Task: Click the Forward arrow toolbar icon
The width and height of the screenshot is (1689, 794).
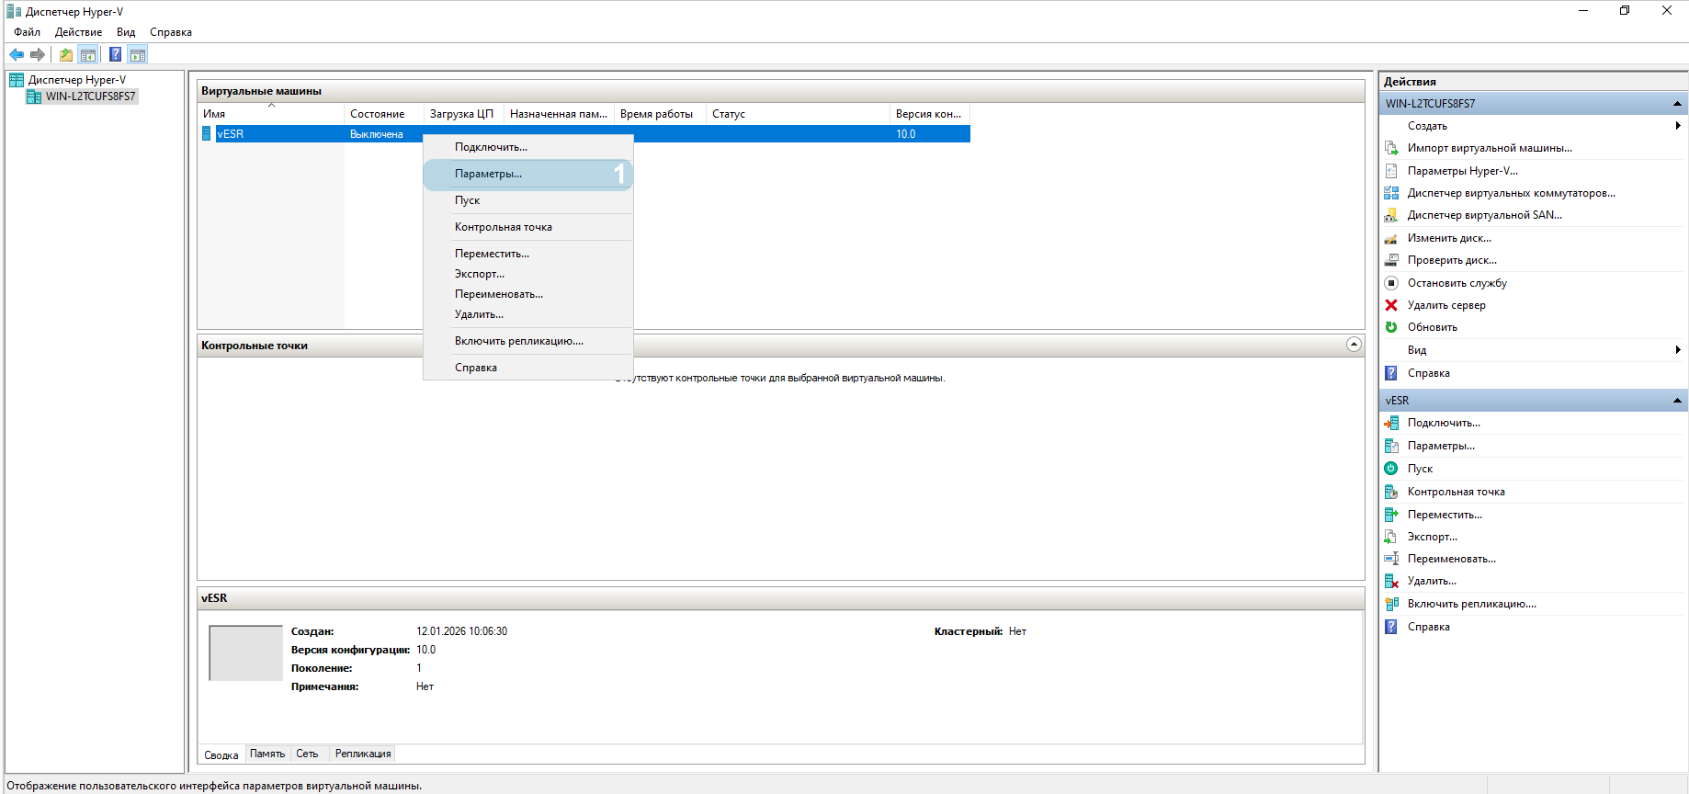Action: pos(38,55)
